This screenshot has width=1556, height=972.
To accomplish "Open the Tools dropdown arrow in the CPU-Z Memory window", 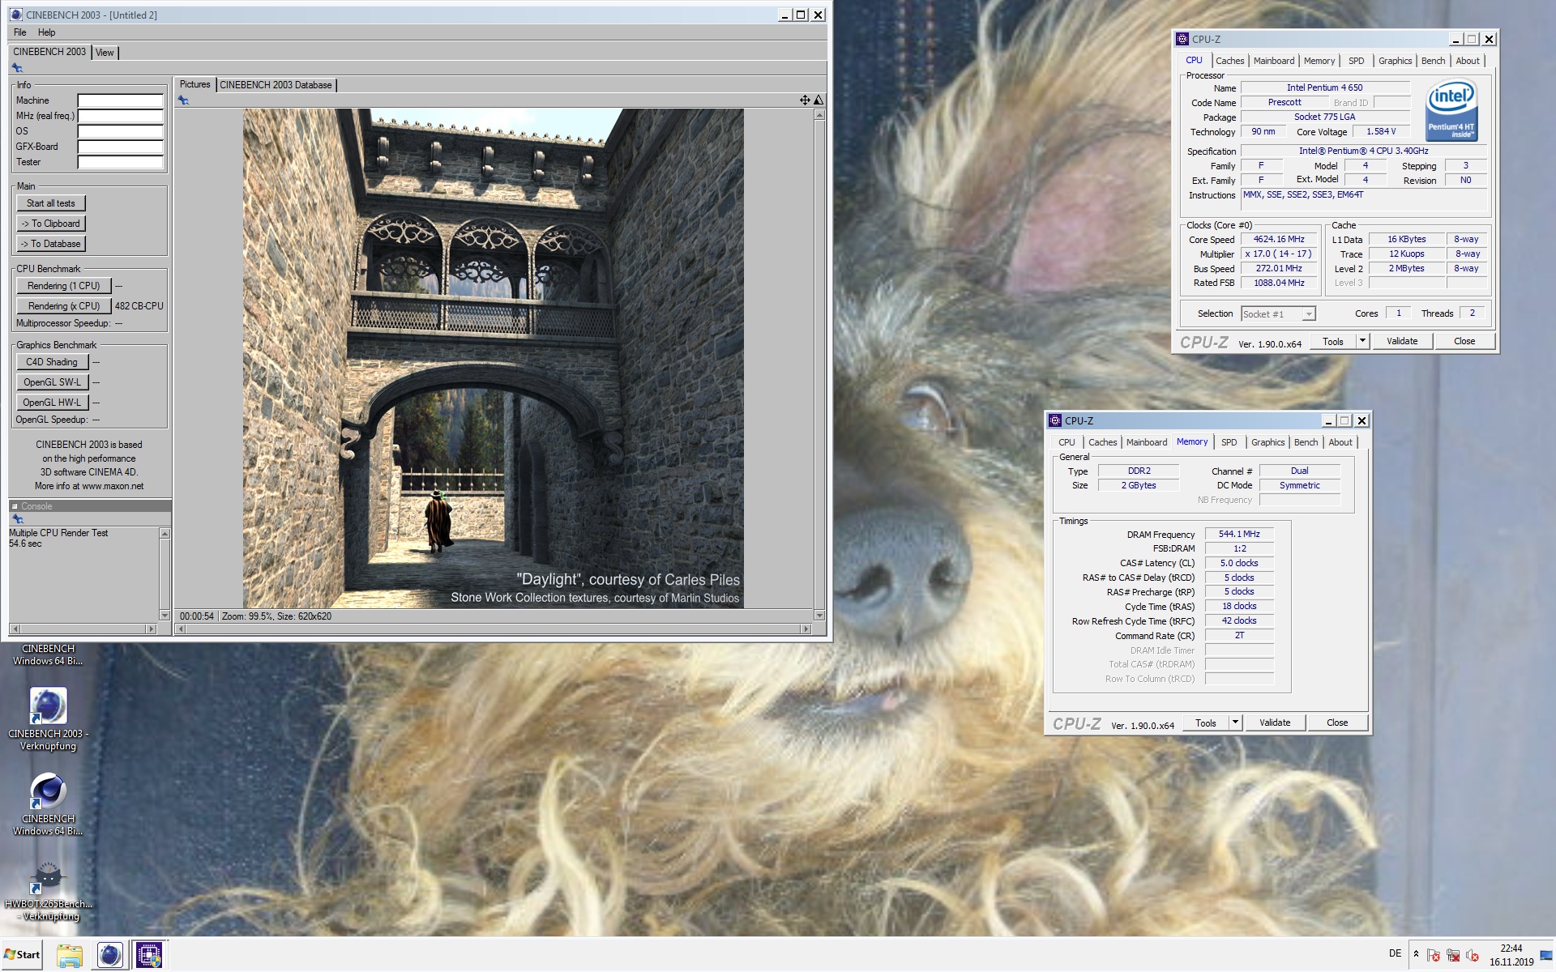I will 1235,723.
